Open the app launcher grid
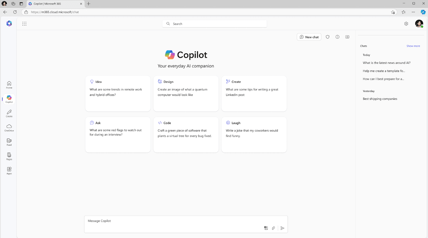This screenshot has width=428, height=238. click(24, 24)
